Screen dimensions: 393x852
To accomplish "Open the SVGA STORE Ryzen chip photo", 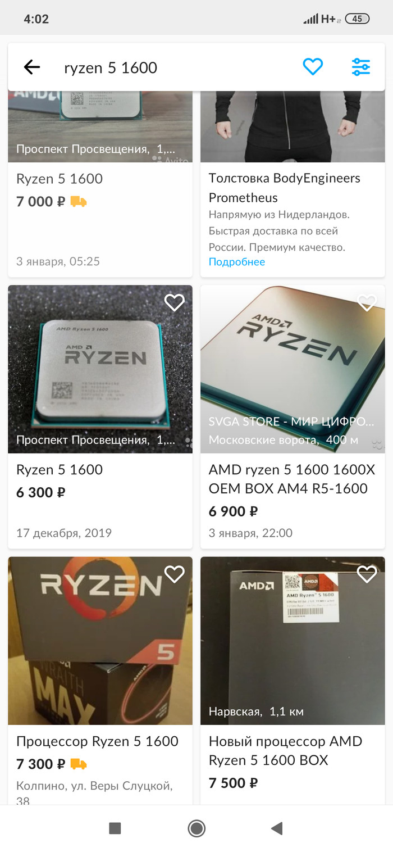I will tap(293, 369).
